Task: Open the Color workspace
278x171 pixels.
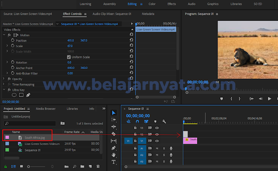Action: [x=152, y=4]
